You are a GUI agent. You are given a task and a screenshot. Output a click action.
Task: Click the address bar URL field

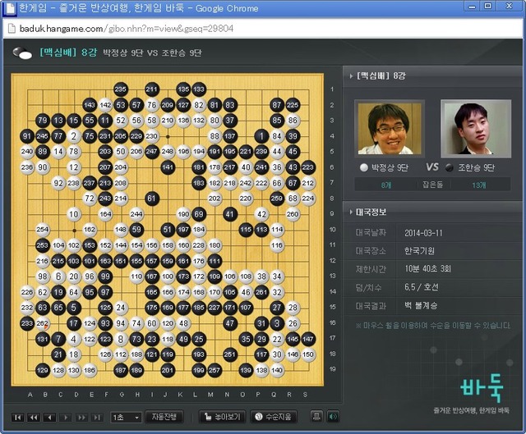point(263,29)
